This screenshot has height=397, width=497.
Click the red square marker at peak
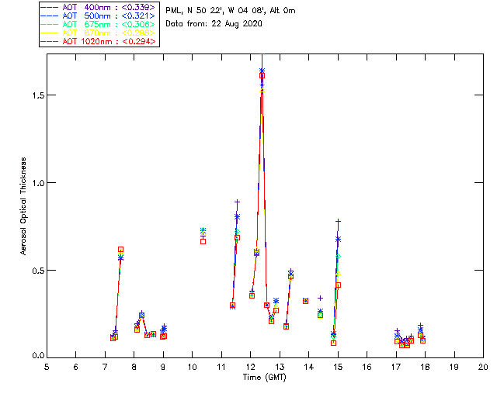point(262,76)
